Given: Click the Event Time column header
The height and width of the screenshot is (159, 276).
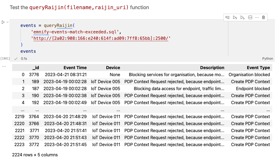Looking at the screenshot, I should click(75, 68).
